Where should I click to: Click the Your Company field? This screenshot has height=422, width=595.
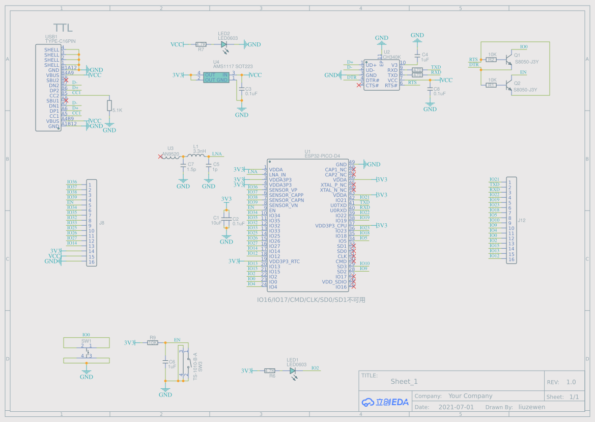[x=470, y=396]
